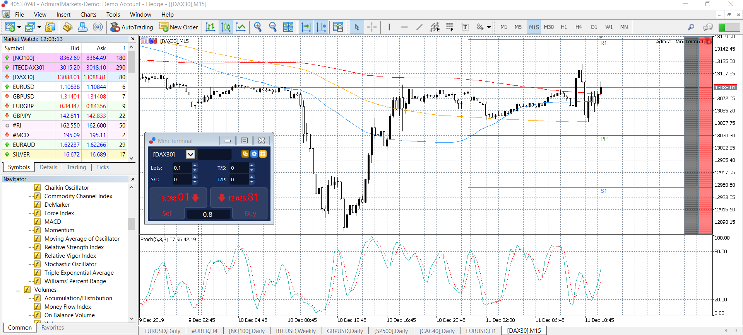The width and height of the screenshot is (743, 335).
Task: Switch to the Details tab
Action: [48, 167]
